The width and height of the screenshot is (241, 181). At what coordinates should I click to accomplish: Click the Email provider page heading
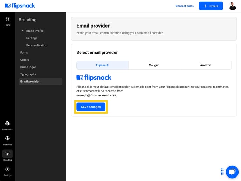coord(93,26)
